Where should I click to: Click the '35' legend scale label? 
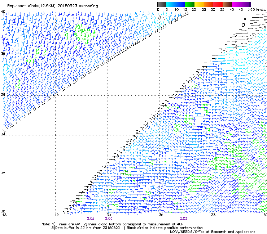(x=222, y=10)
